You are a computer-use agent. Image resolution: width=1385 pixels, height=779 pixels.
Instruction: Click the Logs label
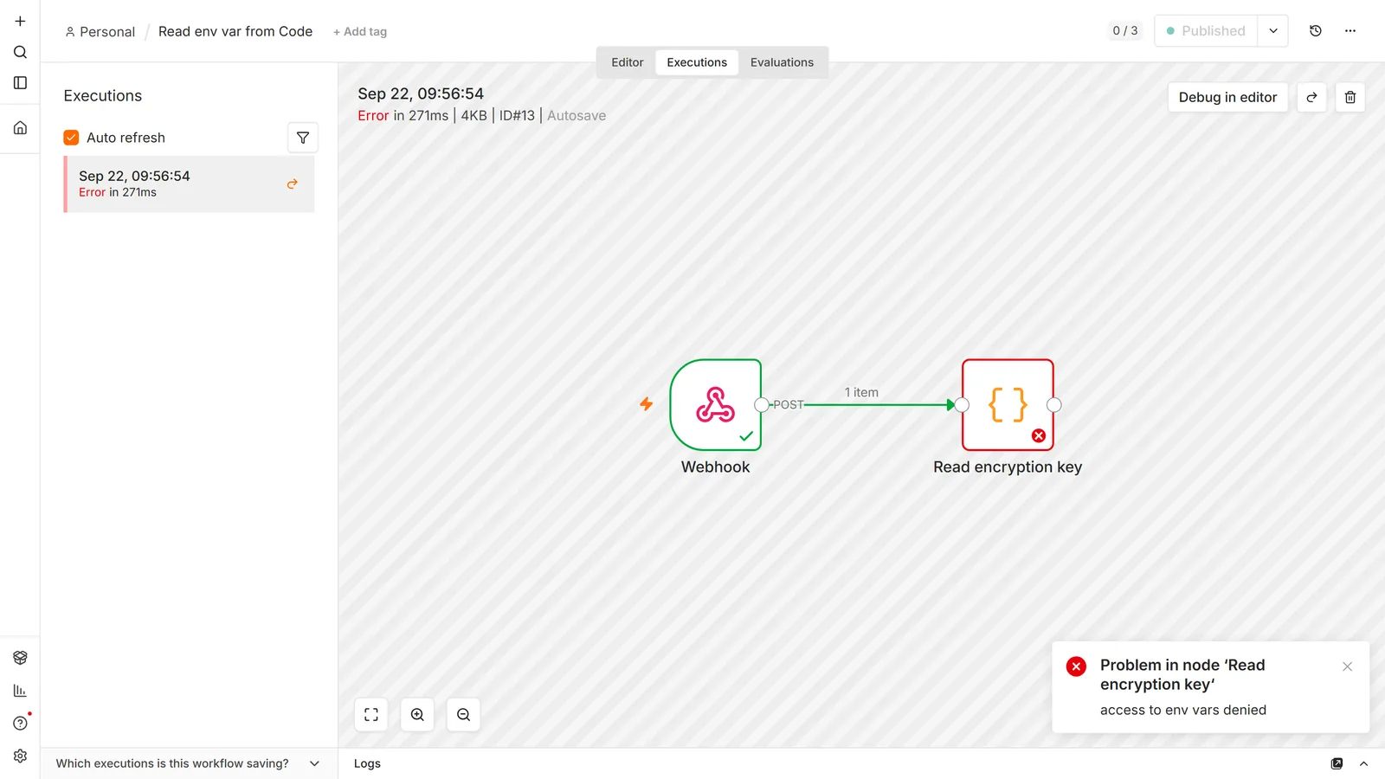[367, 763]
